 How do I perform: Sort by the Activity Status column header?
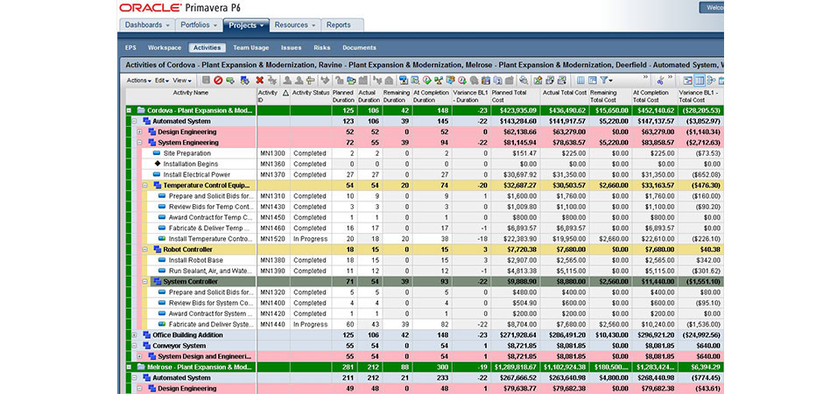[310, 92]
